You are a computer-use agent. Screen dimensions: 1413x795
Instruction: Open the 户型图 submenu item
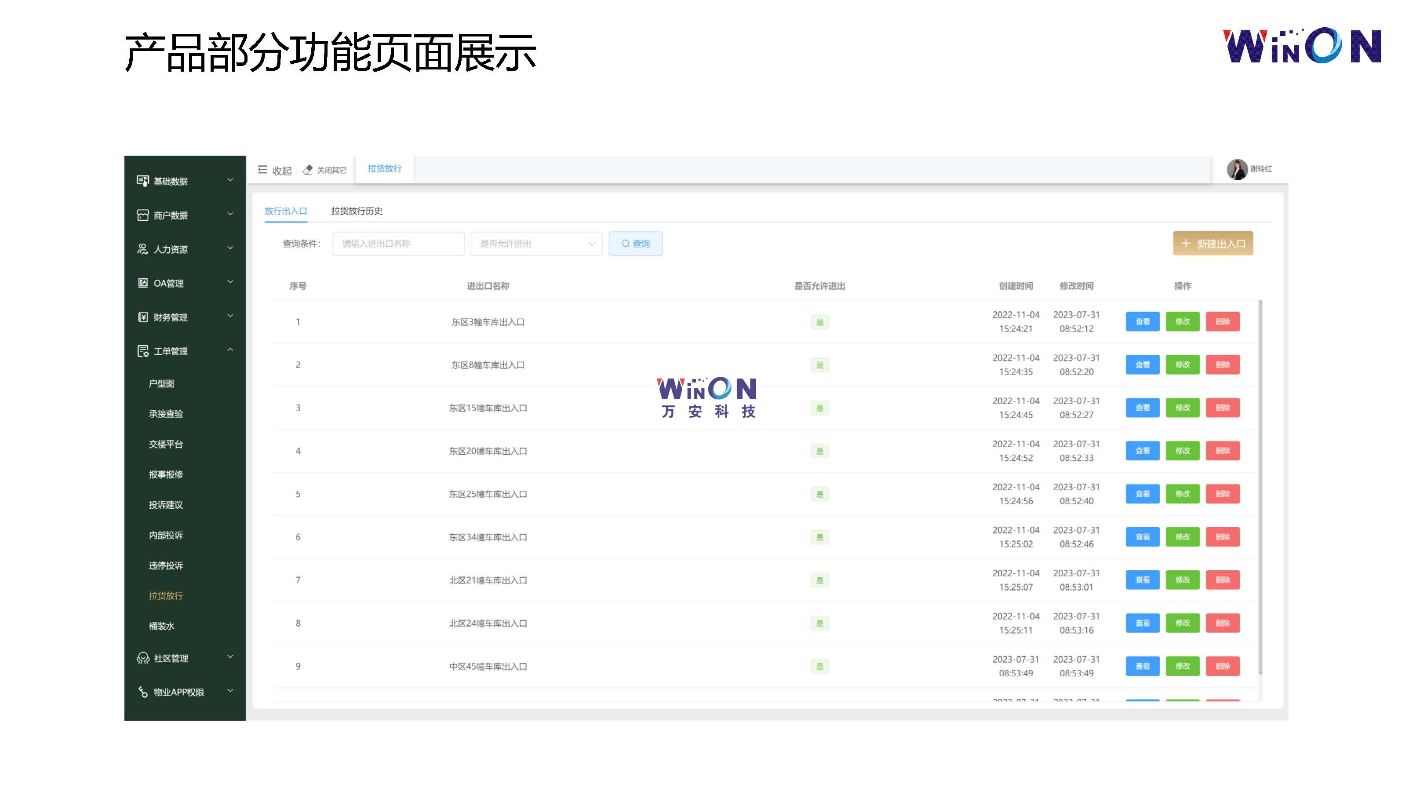(161, 383)
